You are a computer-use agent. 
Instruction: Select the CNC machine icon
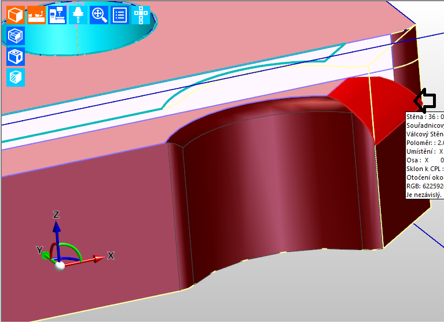[x=57, y=15]
